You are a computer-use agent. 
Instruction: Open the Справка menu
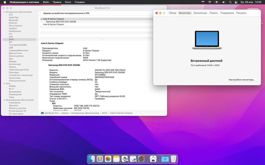pyautogui.click(x=79, y=2)
